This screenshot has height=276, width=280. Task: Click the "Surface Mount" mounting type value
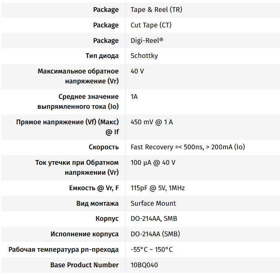pos(153,203)
